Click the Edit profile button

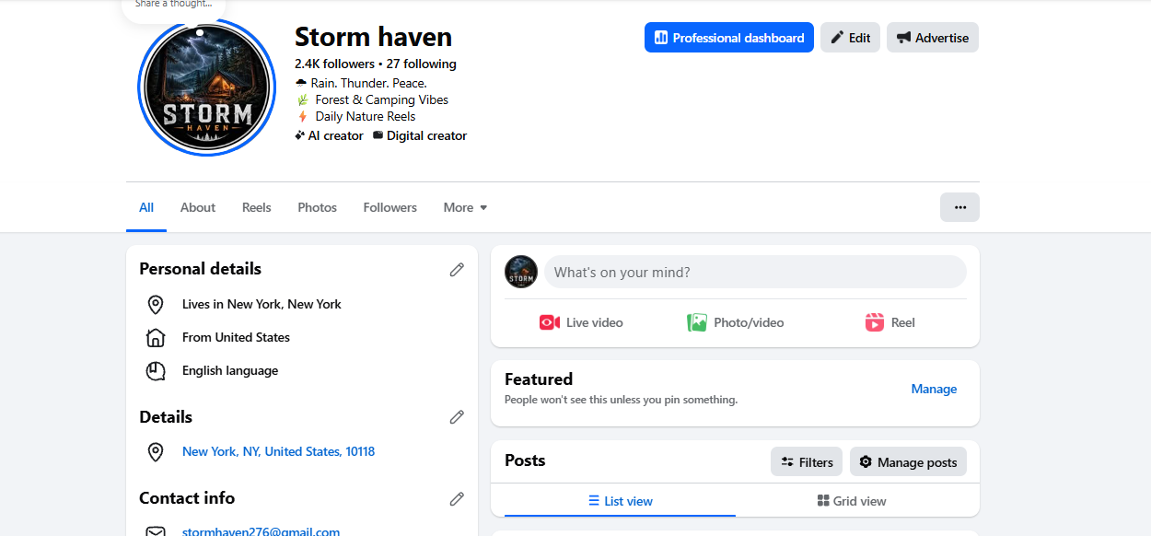850,38
